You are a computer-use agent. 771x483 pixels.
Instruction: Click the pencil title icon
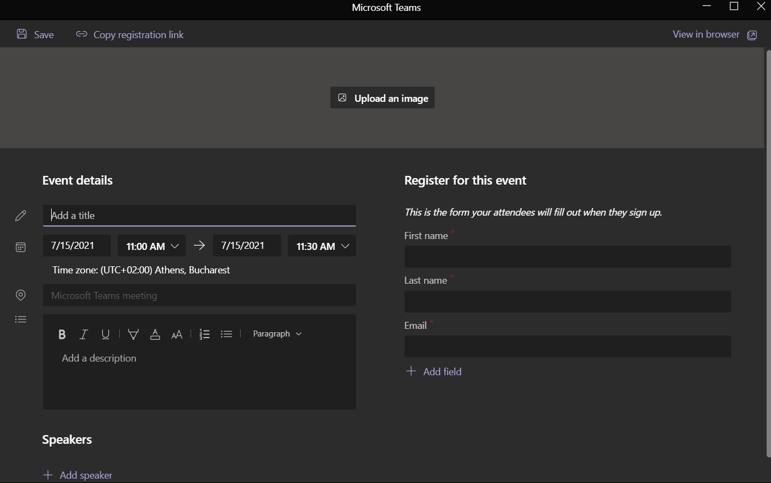(x=21, y=216)
